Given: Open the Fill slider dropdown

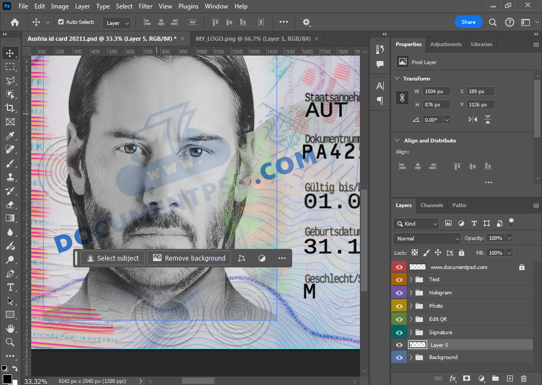Looking at the screenshot, I should (509, 253).
